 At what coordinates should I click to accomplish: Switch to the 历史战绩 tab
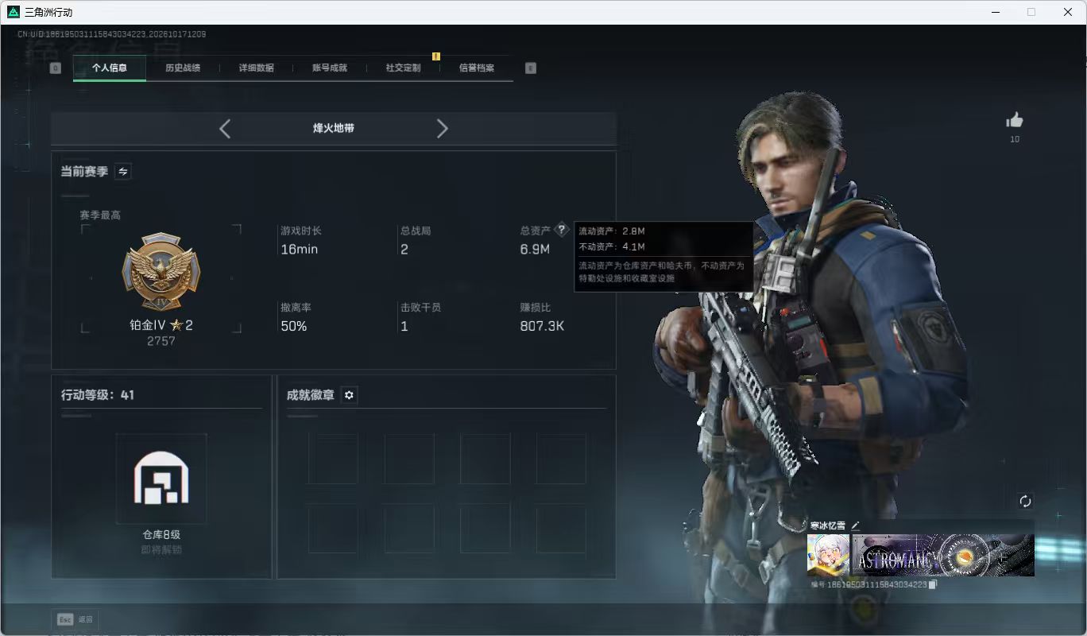pyautogui.click(x=183, y=68)
